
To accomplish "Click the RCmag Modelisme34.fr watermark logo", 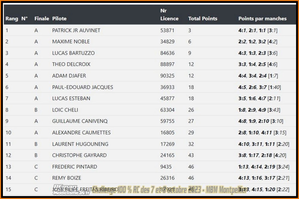I will [71, 190].
